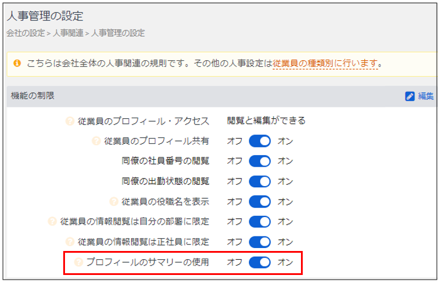This screenshot has height=282, width=438.
Task: Show help tooltip for 従業員の役職名を表示
Action: (114, 202)
